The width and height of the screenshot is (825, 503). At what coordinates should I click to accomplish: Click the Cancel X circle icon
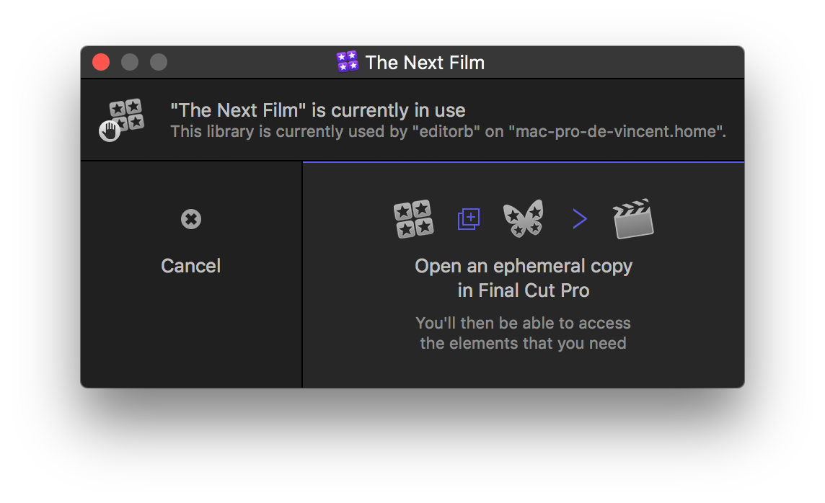(191, 219)
